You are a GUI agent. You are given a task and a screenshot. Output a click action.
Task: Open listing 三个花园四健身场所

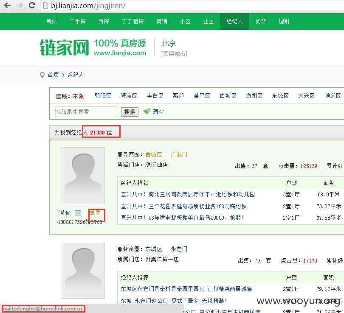tap(184, 206)
